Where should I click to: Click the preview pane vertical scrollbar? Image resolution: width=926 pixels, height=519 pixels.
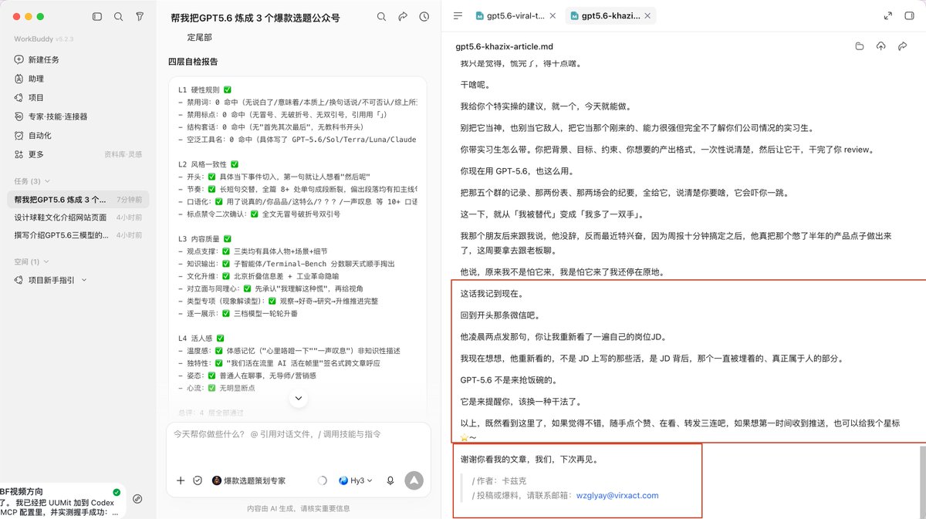922,480
